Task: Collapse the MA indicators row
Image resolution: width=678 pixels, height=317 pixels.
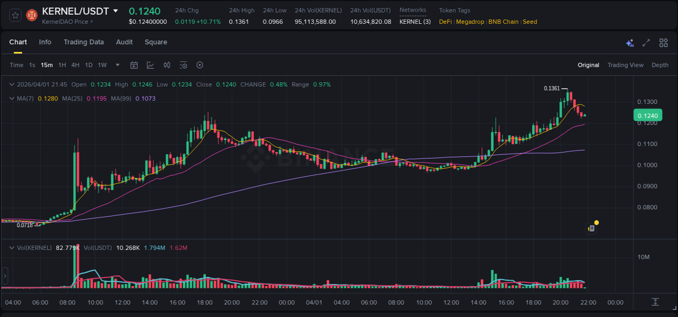Action: (x=11, y=98)
